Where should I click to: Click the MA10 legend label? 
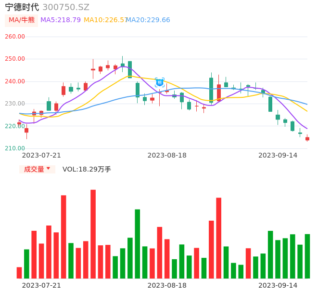pyautogui.click(x=105, y=20)
